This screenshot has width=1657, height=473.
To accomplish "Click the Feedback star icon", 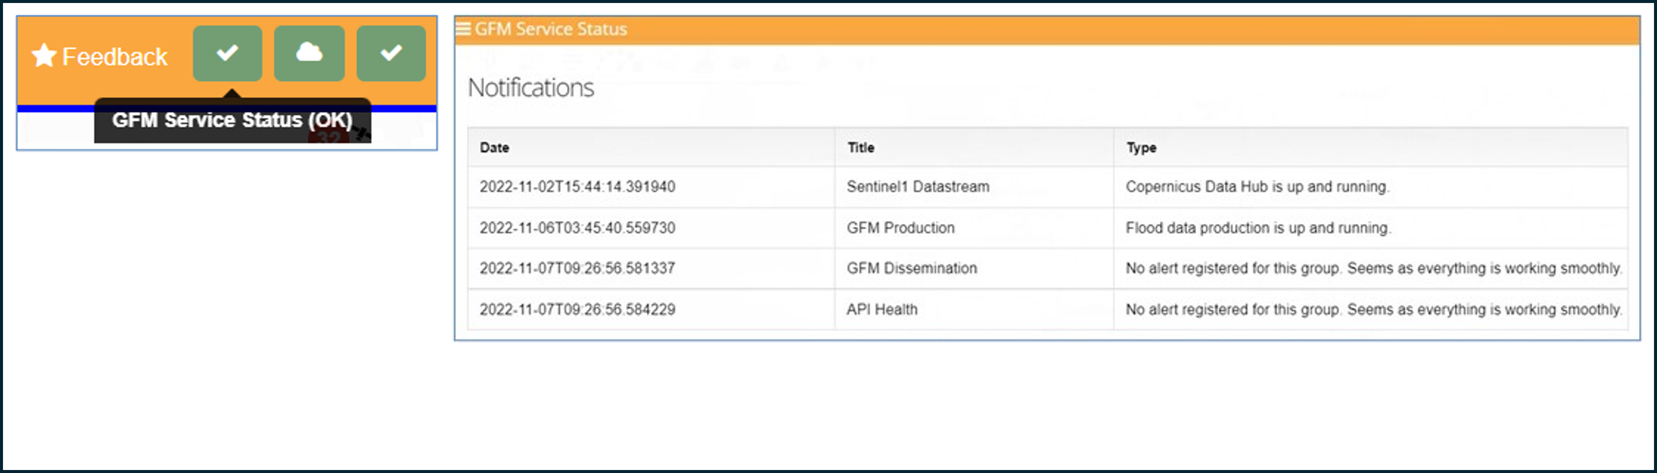I will pyautogui.click(x=44, y=56).
